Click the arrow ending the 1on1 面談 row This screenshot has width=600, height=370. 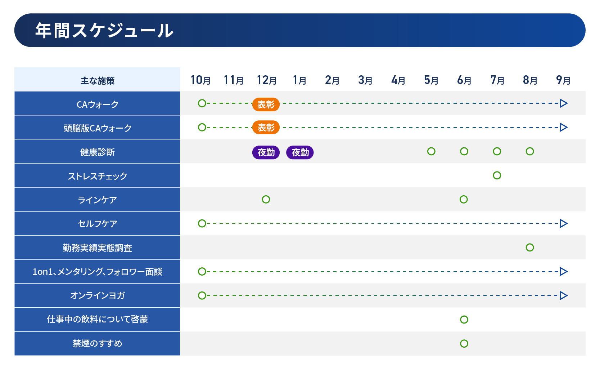coord(564,271)
